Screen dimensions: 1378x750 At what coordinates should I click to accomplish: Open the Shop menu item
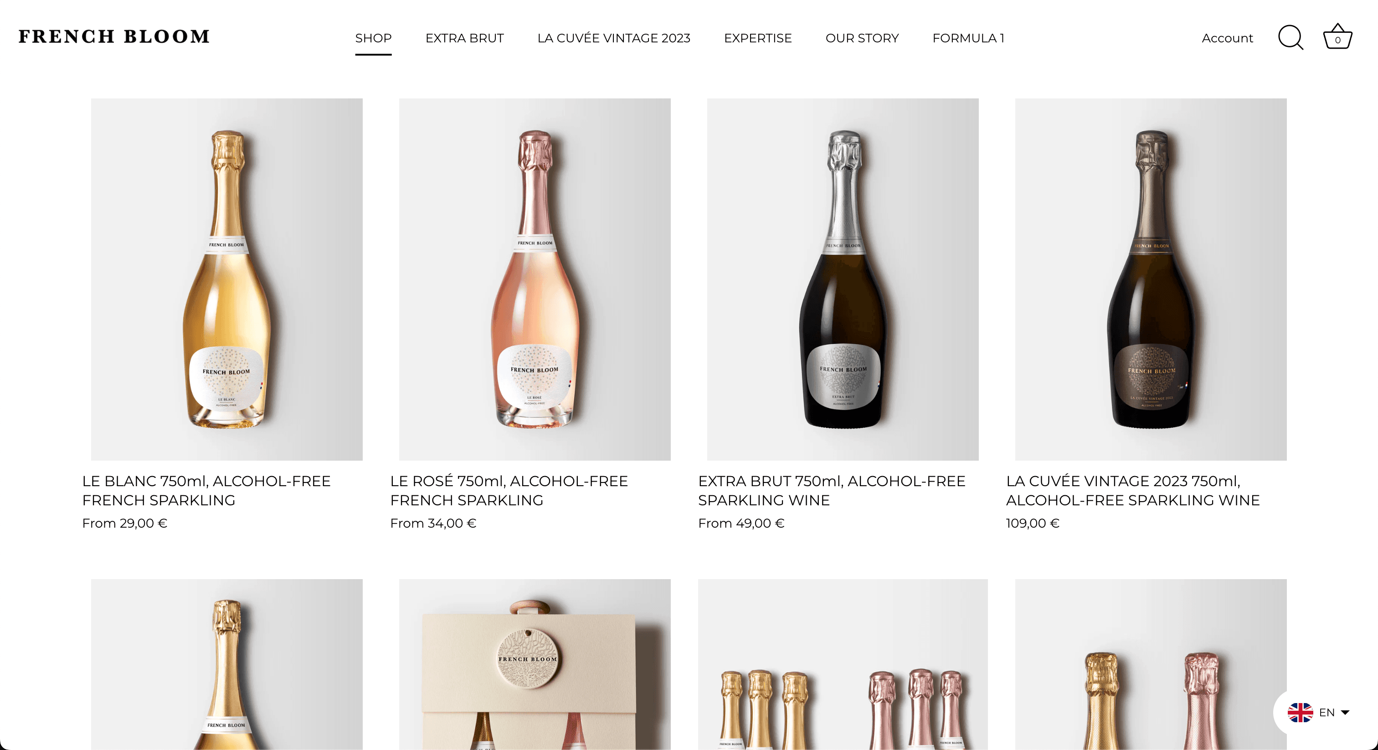pos(373,39)
